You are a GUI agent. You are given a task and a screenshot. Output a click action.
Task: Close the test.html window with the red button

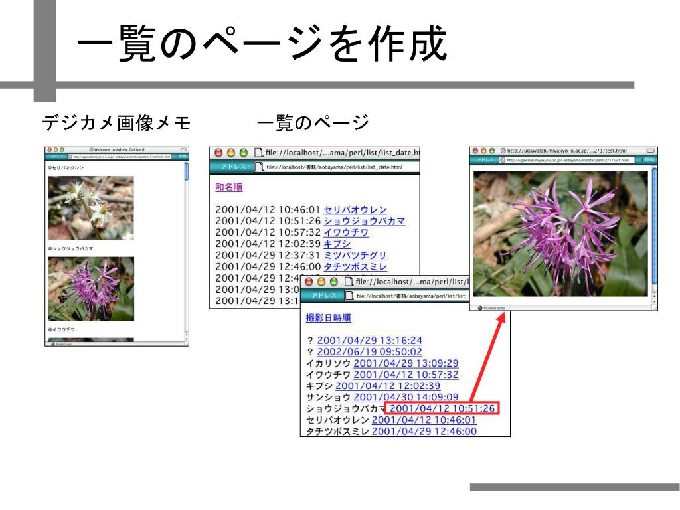coord(475,151)
